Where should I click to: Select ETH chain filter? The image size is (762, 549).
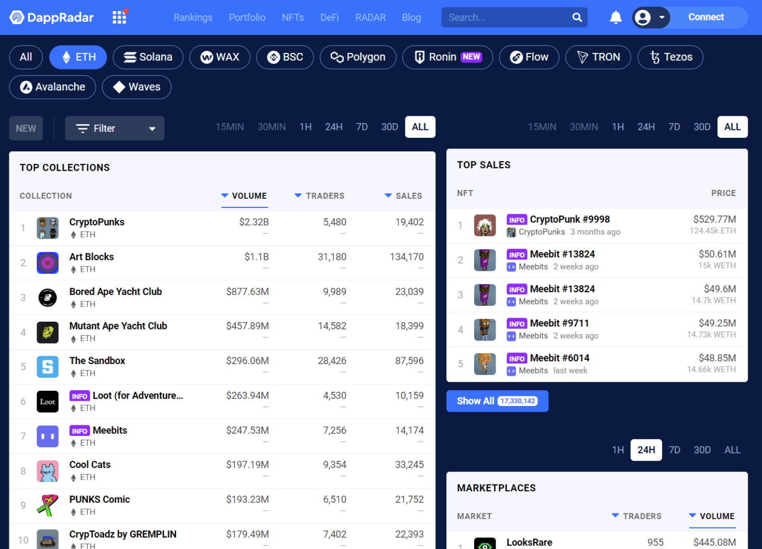(78, 57)
